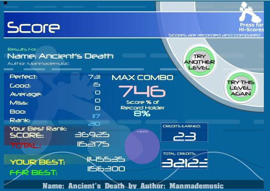The image size is (270, 191).
Task: Click the song name Ancient's Death
Action: (x=76, y=56)
